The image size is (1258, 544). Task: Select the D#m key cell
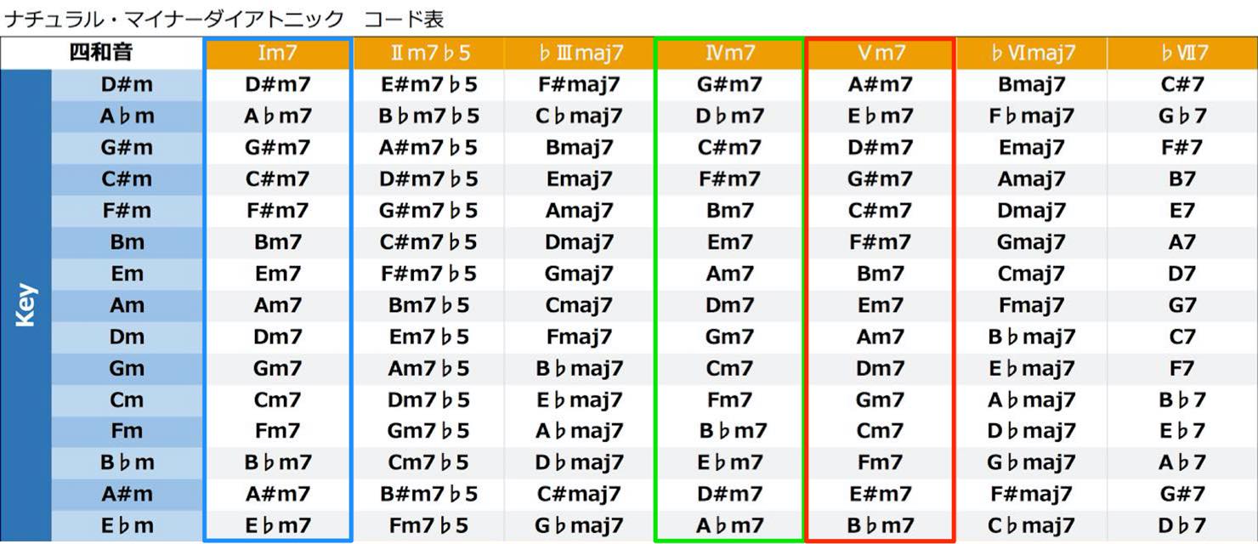pyautogui.click(x=127, y=85)
